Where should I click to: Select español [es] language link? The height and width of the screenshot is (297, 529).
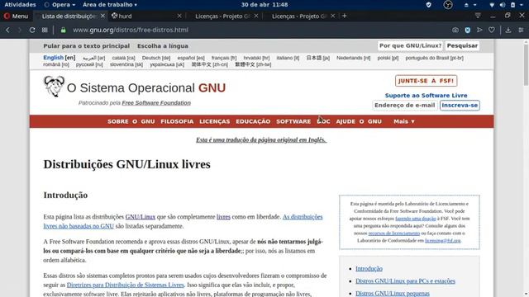[x=191, y=58]
